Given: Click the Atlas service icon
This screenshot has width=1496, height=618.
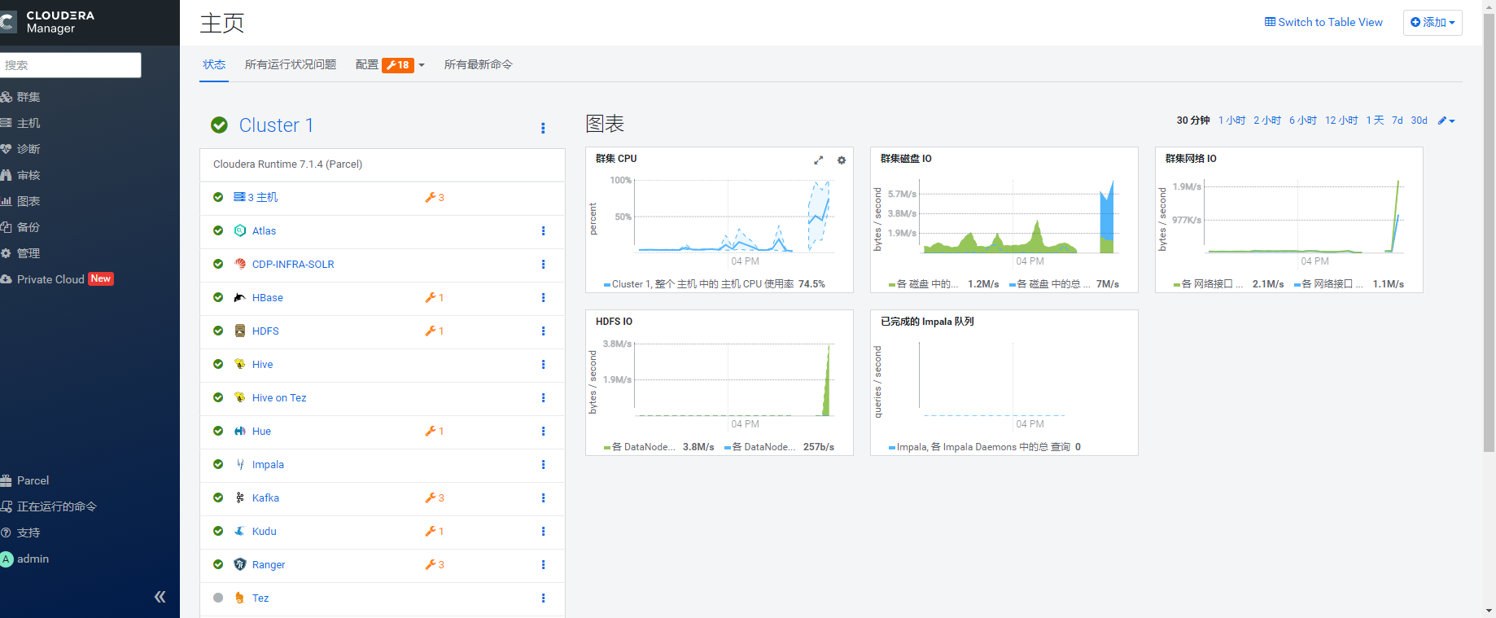Looking at the screenshot, I should (x=240, y=230).
